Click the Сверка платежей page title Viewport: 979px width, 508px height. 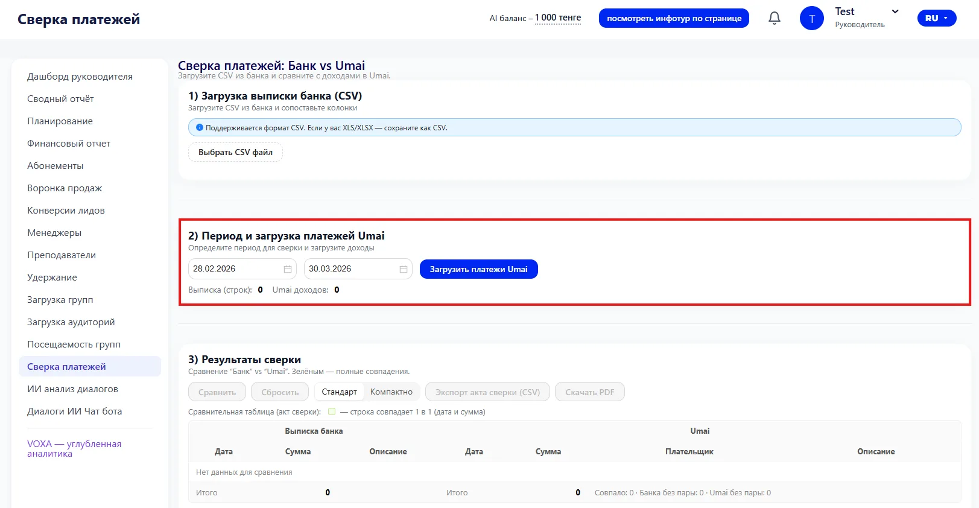(78, 19)
